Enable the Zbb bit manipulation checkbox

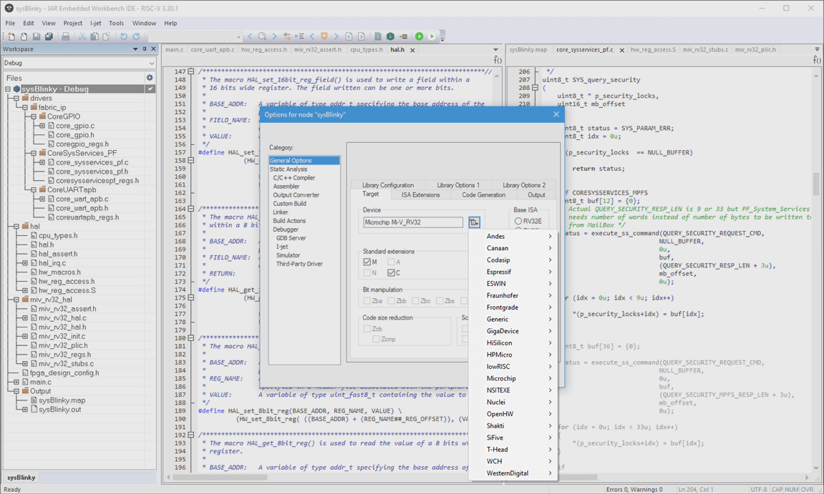pos(391,301)
